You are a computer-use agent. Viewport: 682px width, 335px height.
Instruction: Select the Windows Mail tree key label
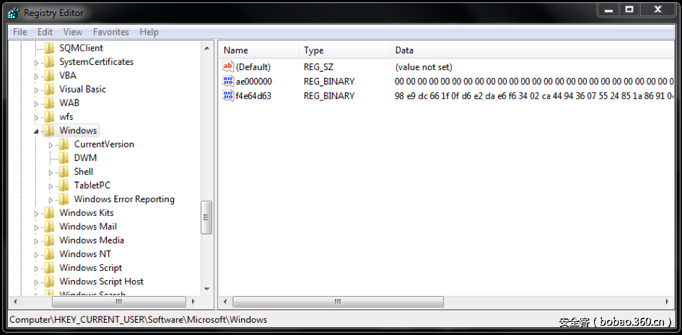click(88, 227)
